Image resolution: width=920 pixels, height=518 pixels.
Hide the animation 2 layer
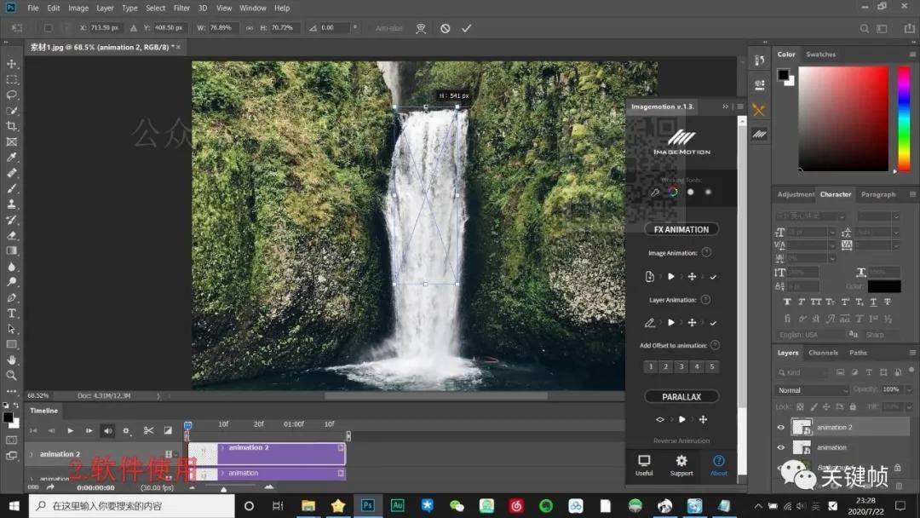tap(780, 428)
